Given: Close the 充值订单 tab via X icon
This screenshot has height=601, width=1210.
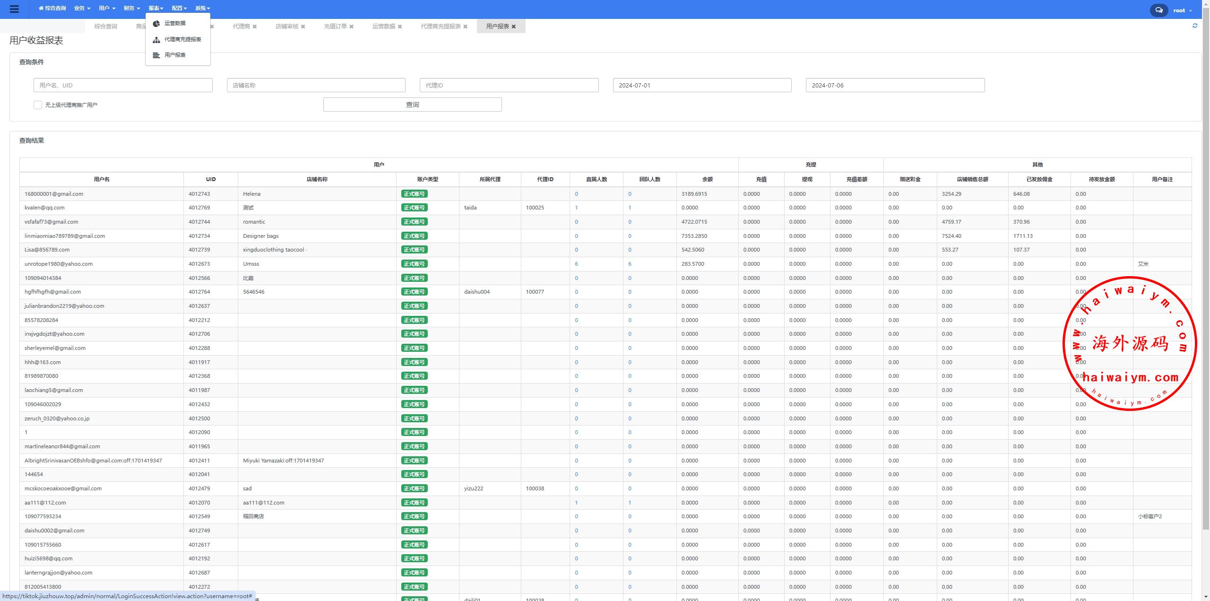Looking at the screenshot, I should [x=351, y=26].
